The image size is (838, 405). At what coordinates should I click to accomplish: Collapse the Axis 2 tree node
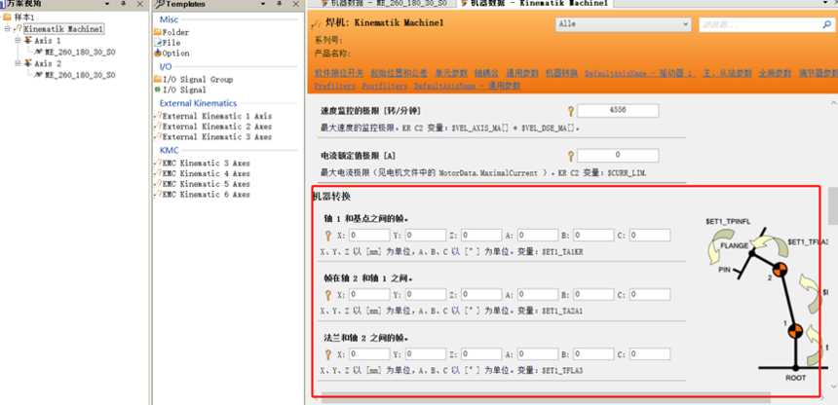click(x=18, y=63)
